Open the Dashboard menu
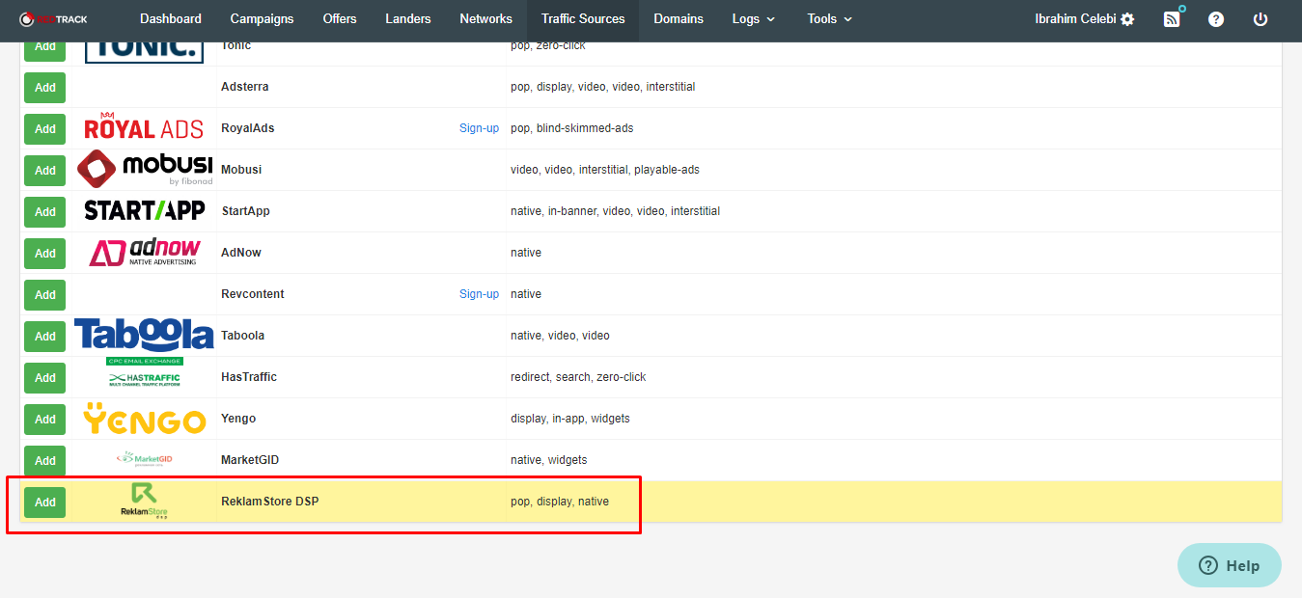The height and width of the screenshot is (598, 1302). coord(171,19)
